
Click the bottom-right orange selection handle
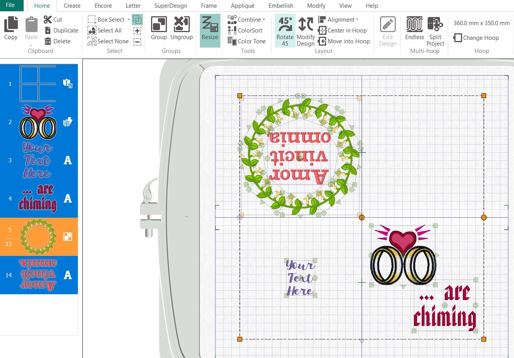[484, 339]
